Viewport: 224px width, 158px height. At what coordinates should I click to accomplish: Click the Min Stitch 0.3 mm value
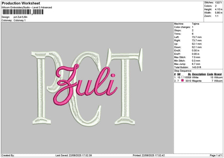196,61
